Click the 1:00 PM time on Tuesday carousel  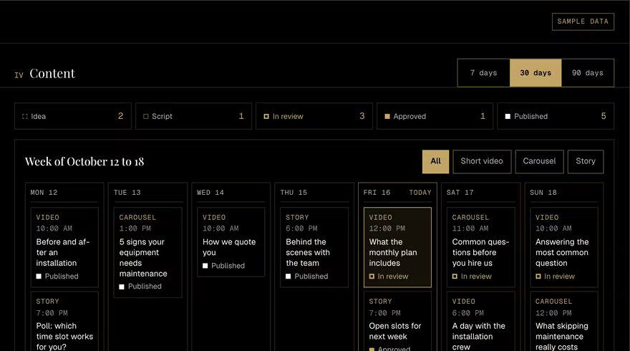click(x=135, y=229)
